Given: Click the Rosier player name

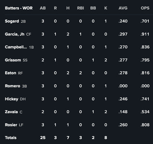Looking at the screenshot, I should [11, 125].
